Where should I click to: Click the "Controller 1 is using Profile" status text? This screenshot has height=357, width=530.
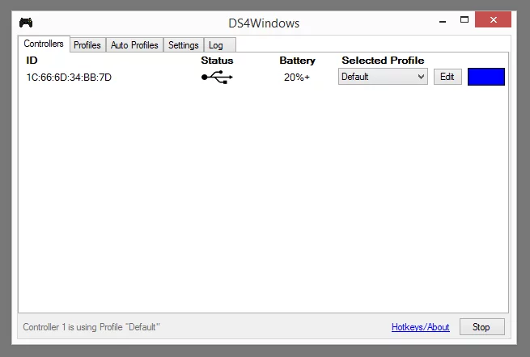pyautogui.click(x=91, y=327)
